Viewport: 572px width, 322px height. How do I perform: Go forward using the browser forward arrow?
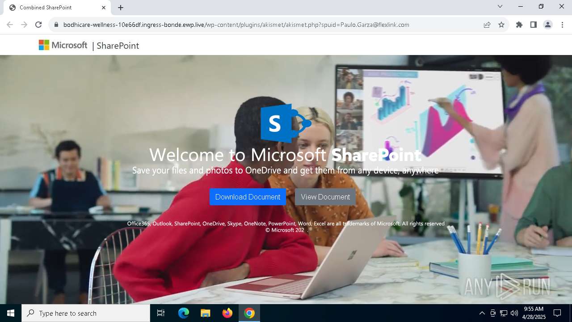[x=24, y=25]
